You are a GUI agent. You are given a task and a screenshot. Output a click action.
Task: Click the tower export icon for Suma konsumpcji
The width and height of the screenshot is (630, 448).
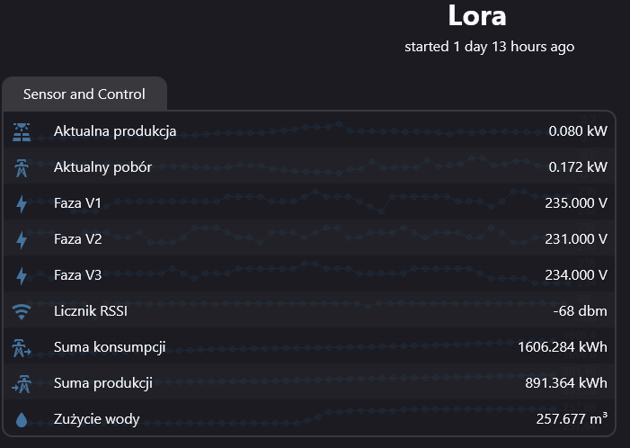22,348
